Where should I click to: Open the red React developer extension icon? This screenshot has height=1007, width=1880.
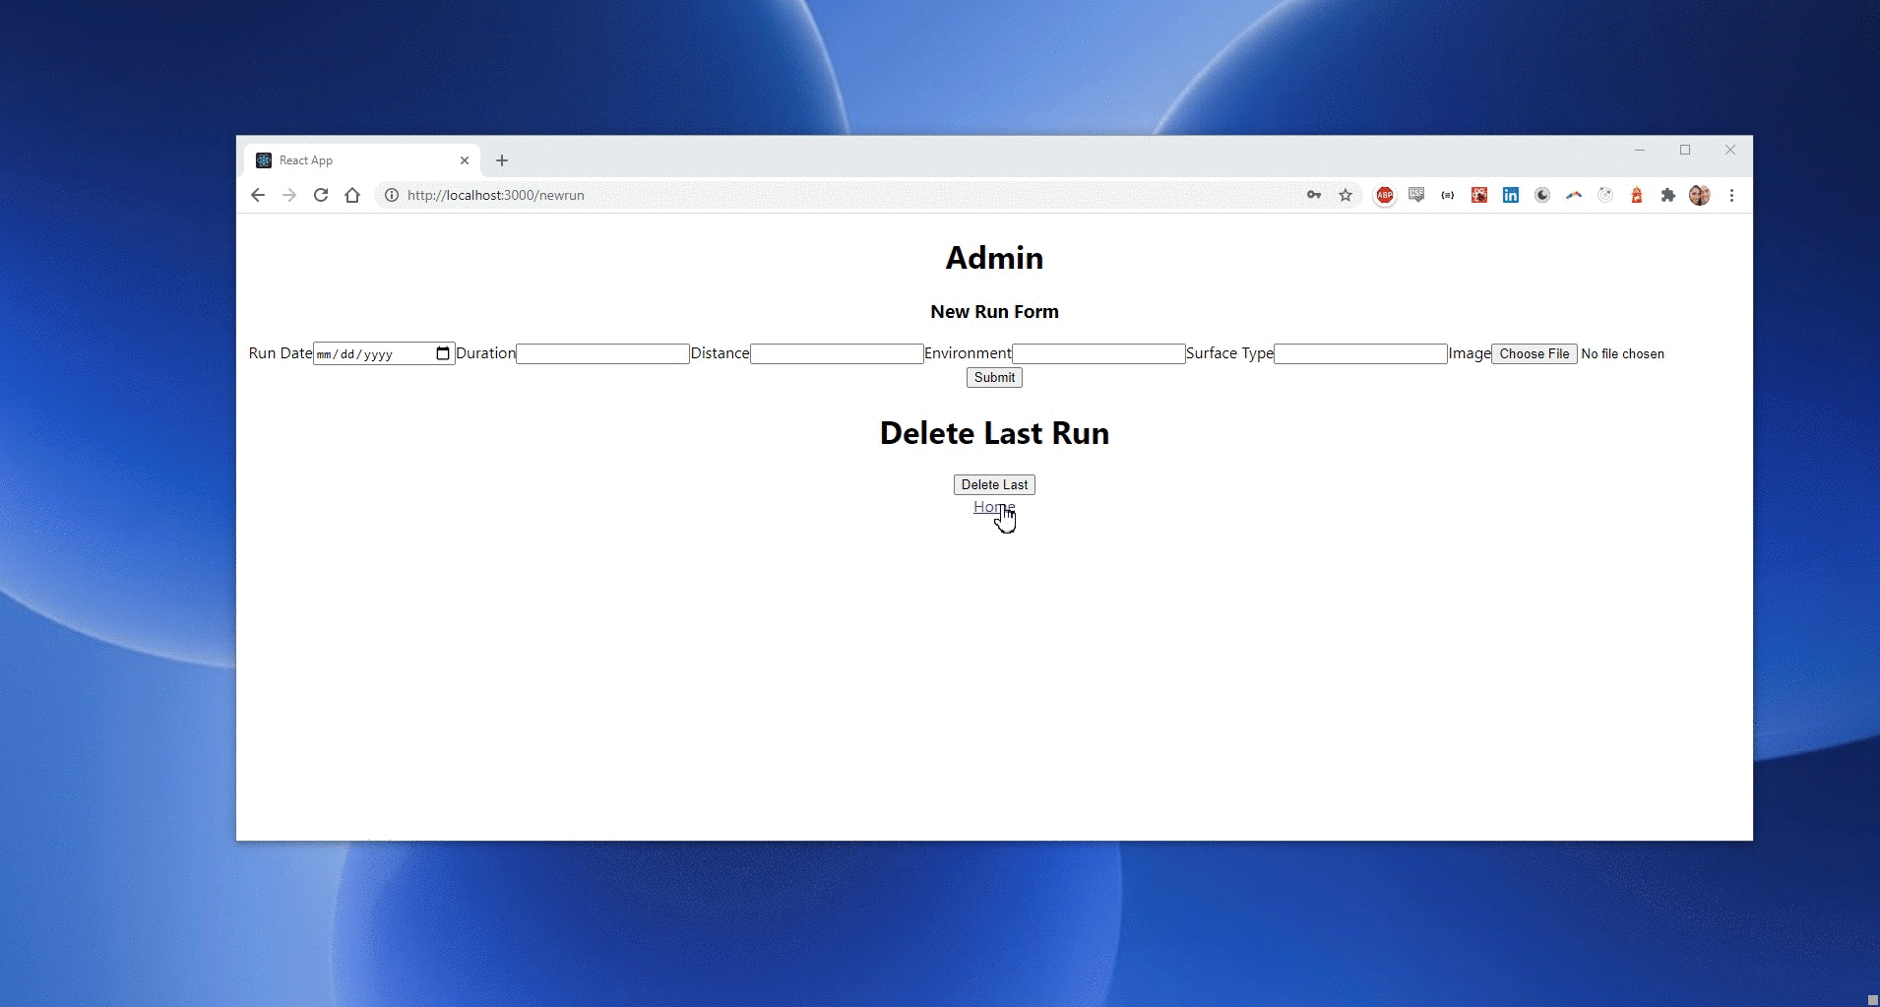1479,195
